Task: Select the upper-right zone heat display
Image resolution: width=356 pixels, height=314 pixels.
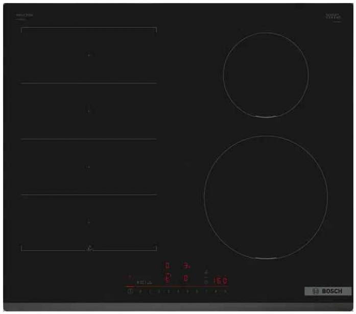Action: [186, 266]
